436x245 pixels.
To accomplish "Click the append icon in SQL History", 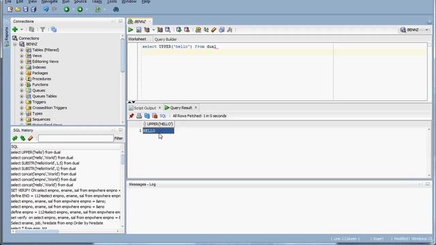I will pyautogui.click(x=15, y=138).
